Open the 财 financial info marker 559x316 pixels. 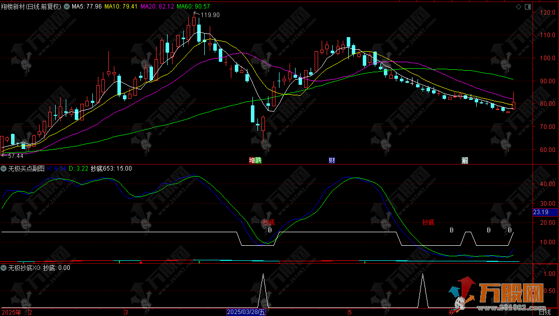tap(332, 161)
